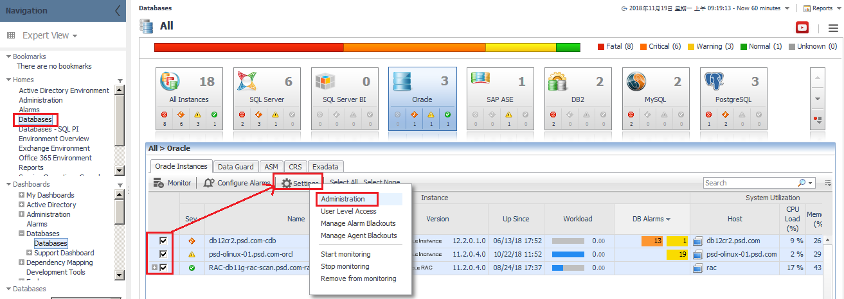This screenshot has height=299, width=844.
Task: Click host icon next to psd-olinux-01.psd.com
Action: pos(699,254)
